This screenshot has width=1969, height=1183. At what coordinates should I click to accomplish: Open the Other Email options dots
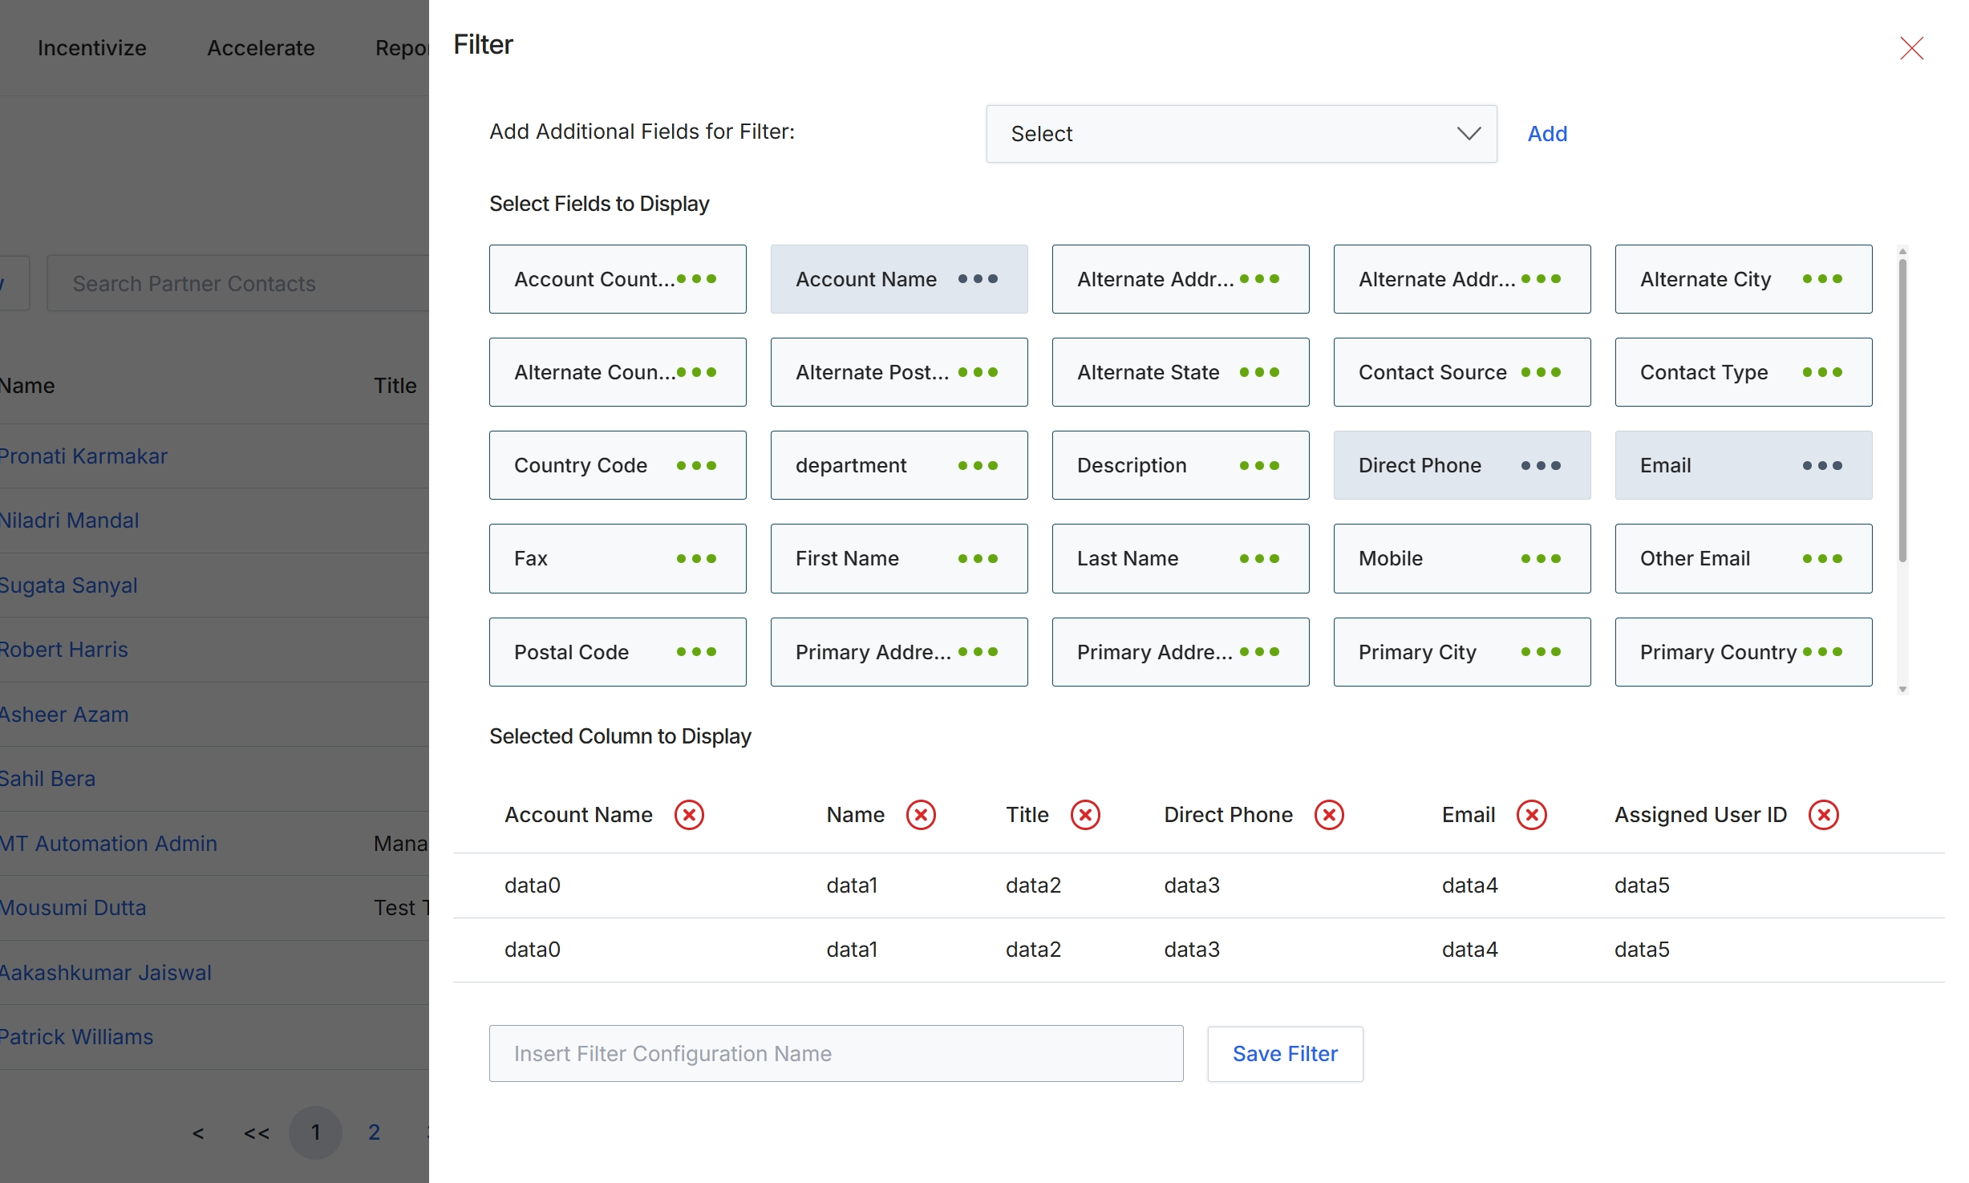click(1821, 559)
